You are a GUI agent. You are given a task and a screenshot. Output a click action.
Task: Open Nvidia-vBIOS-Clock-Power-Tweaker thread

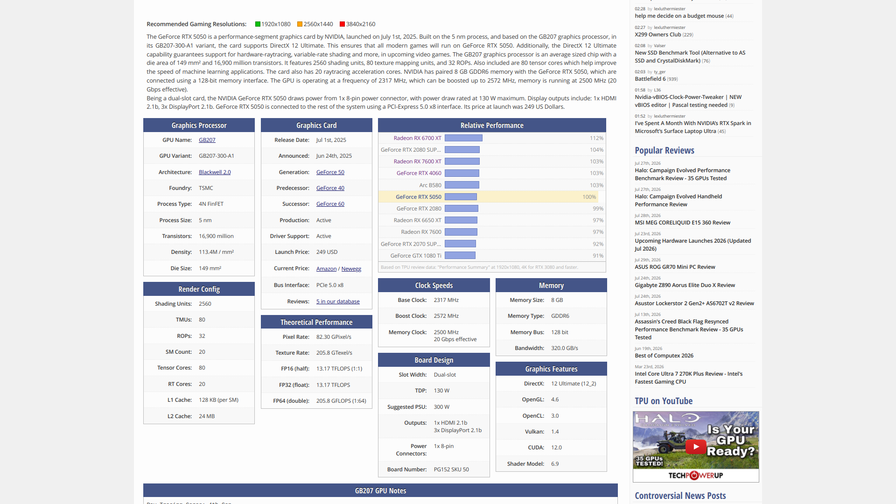coord(688,101)
